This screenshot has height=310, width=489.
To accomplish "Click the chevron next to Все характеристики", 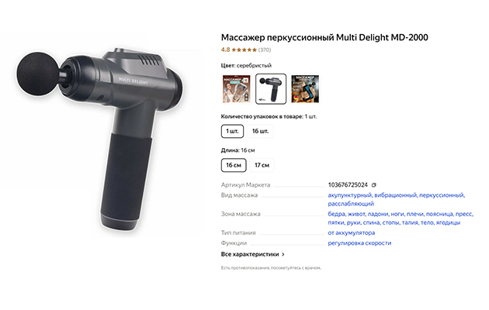I will coord(283,254).
